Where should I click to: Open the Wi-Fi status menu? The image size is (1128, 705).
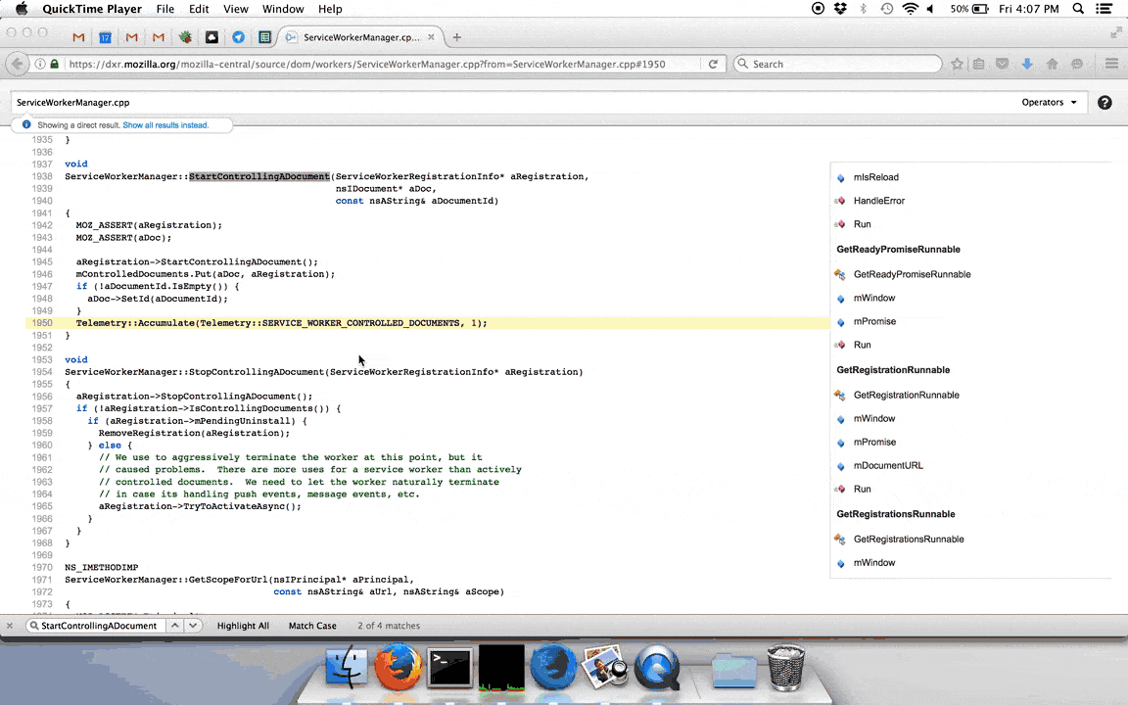coord(910,9)
